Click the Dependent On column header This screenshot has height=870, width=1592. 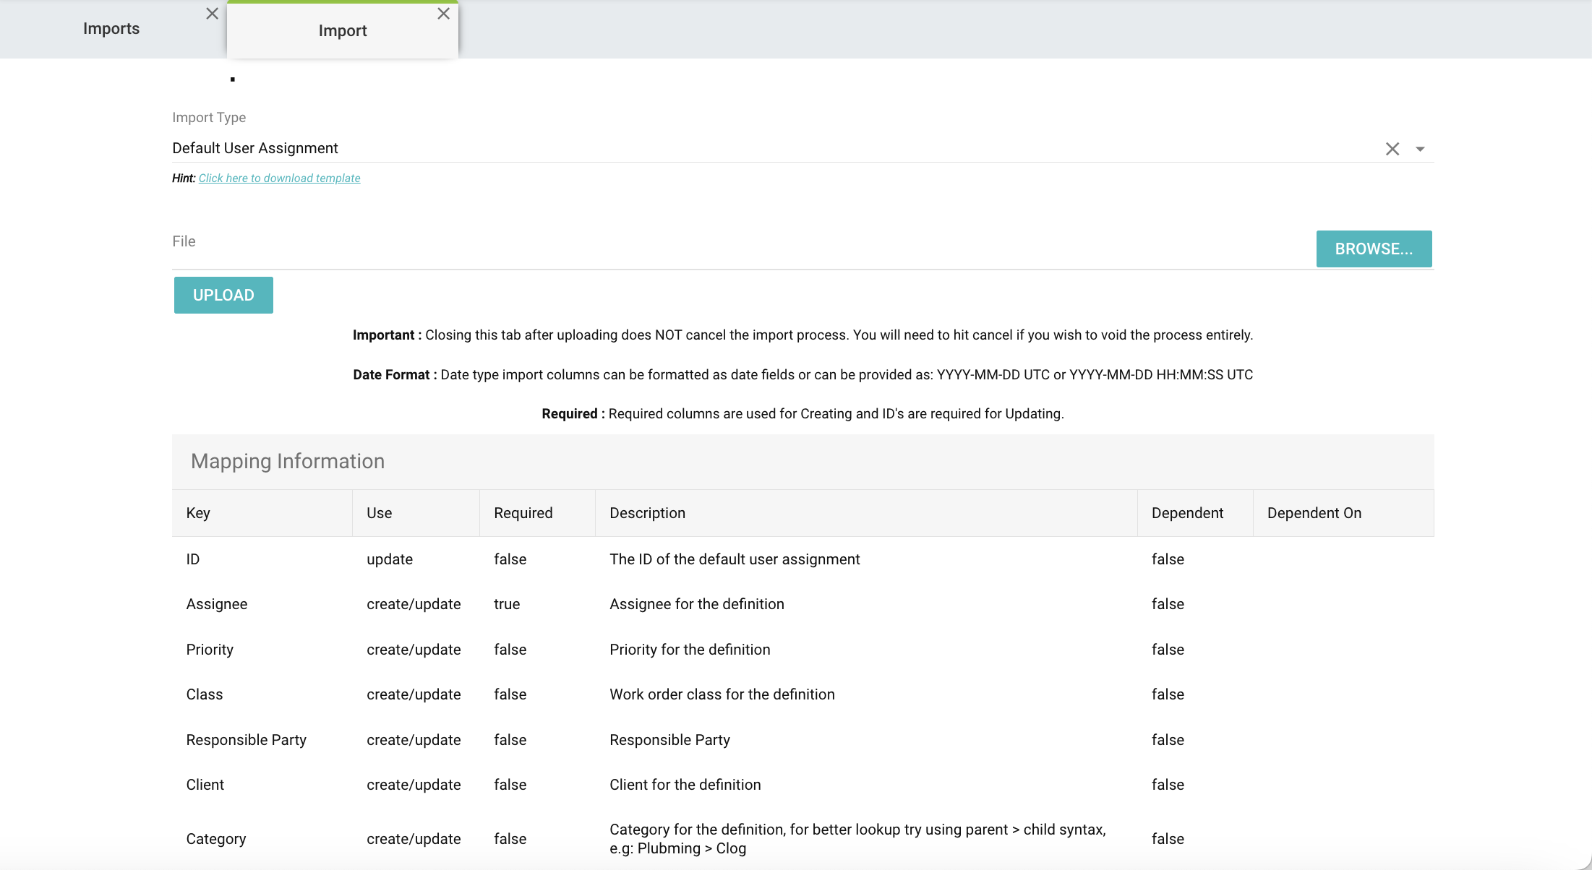click(x=1314, y=513)
